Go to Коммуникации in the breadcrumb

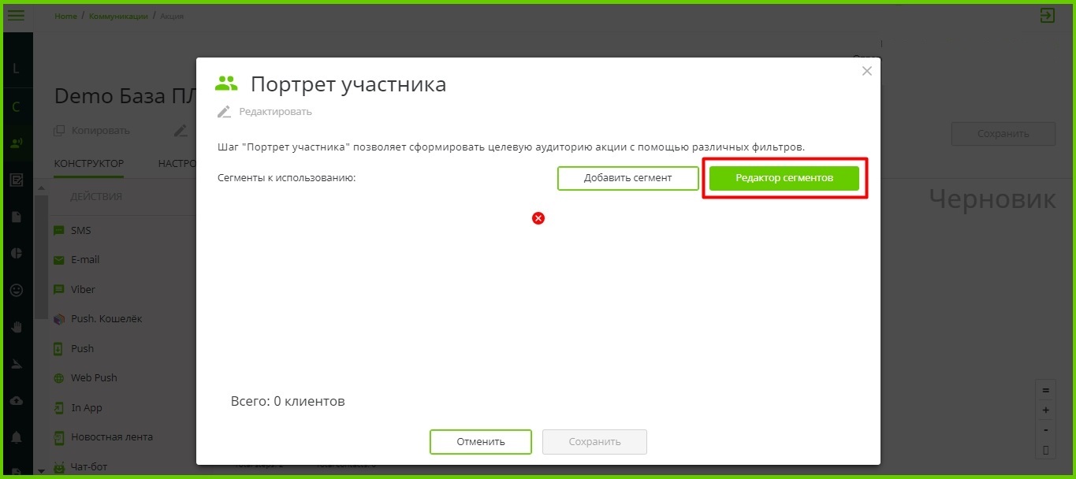(x=118, y=17)
